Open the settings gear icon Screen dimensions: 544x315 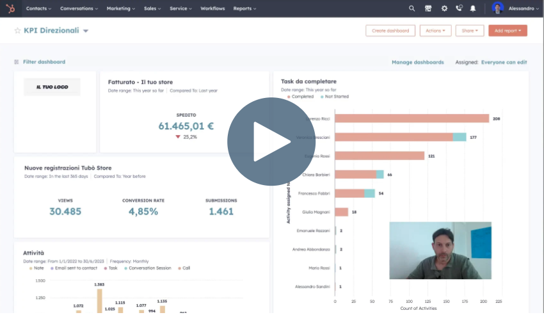click(444, 8)
